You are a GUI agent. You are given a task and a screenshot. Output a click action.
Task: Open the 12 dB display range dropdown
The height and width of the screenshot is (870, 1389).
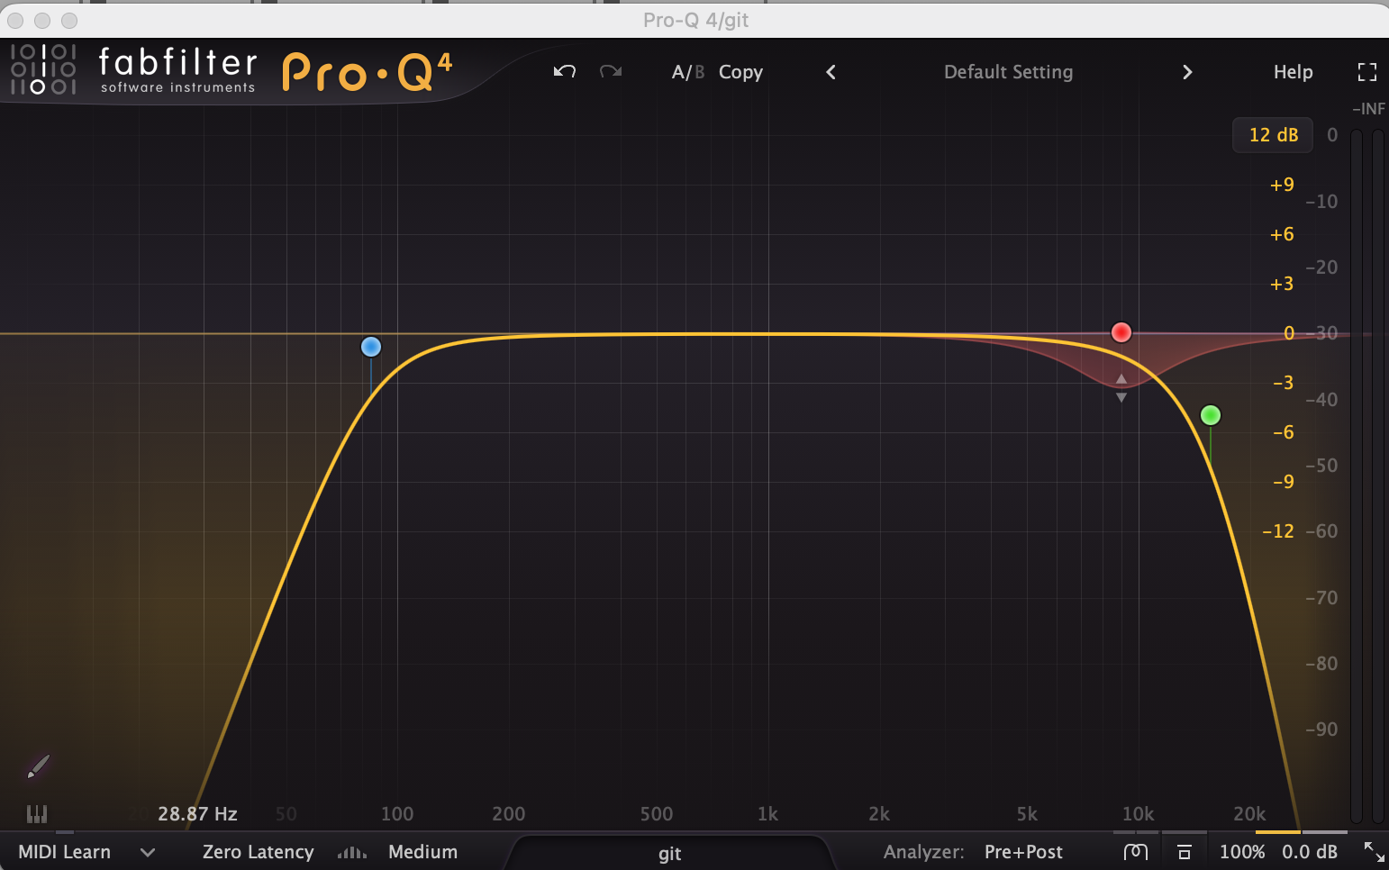[1273, 135]
